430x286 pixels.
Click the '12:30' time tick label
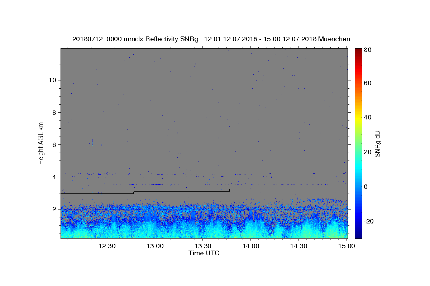[107, 246]
